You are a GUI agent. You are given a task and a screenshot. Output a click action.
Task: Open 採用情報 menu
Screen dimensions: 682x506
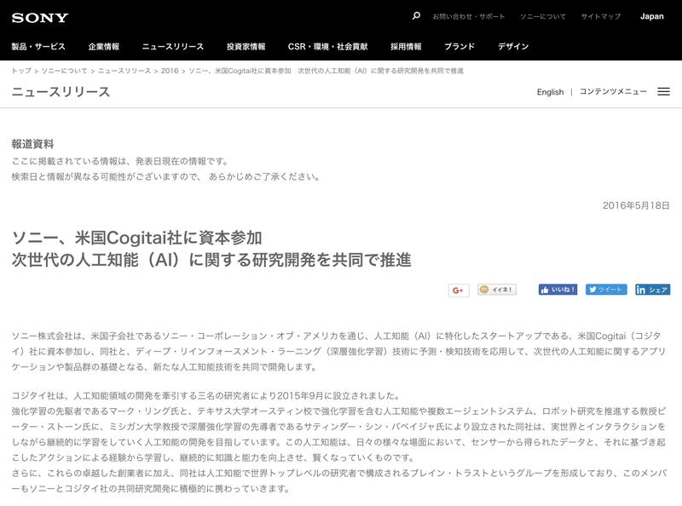406,47
